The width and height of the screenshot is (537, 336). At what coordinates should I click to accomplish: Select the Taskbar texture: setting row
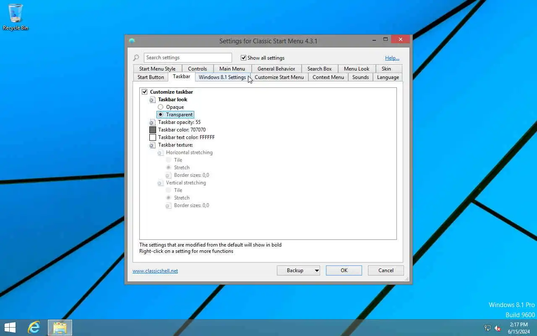pos(175,145)
